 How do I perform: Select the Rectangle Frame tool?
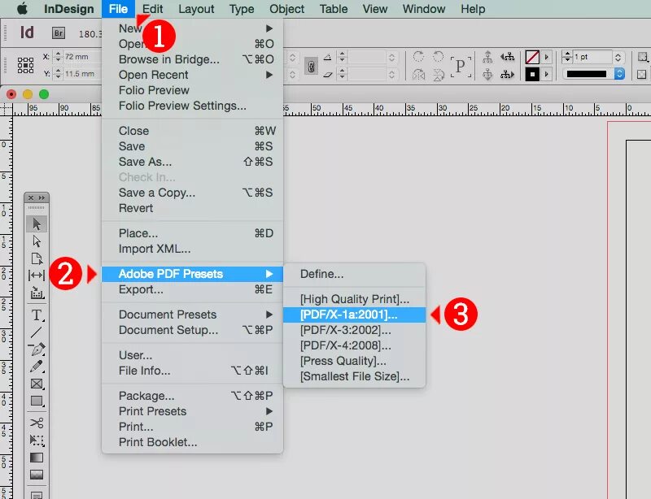(37, 384)
